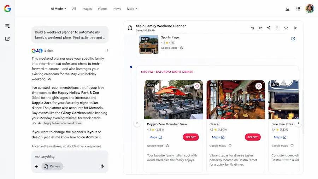The height and width of the screenshot is (179, 318).
Task: Open the AI Mode dropdown
Action: [58, 9]
